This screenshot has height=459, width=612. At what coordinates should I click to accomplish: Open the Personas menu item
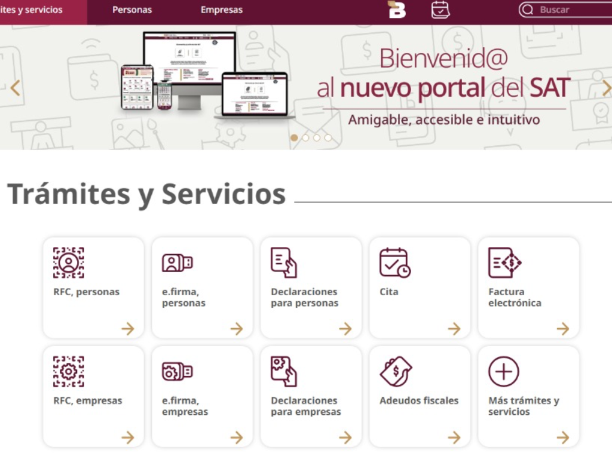(x=132, y=10)
